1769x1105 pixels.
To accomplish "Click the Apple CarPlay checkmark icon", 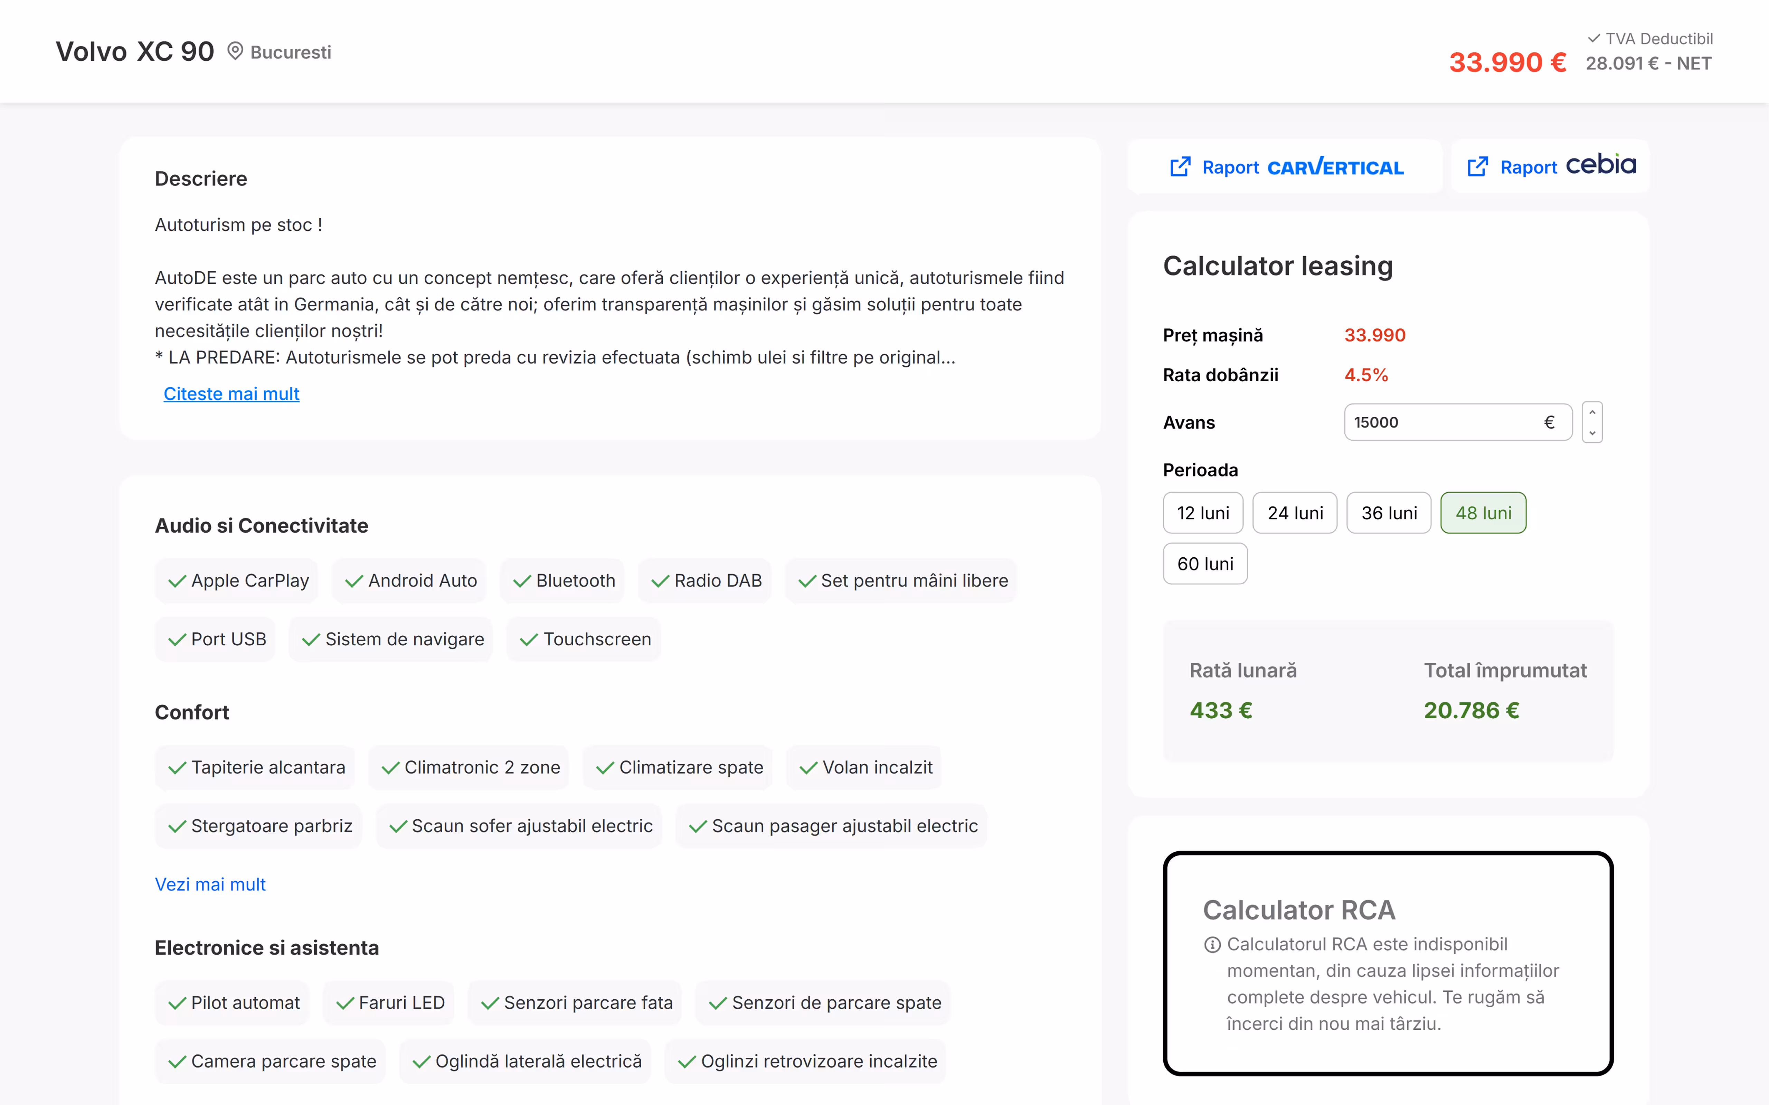I will [177, 581].
